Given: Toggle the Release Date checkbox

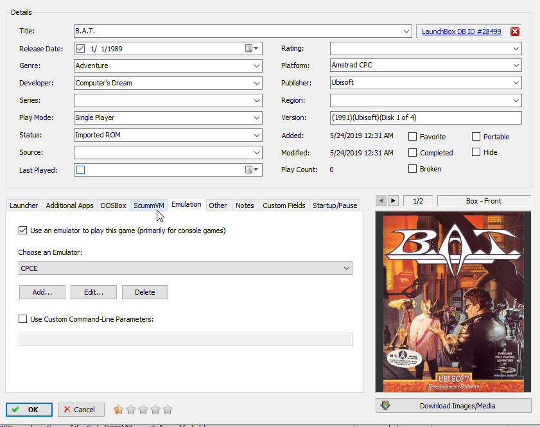Looking at the screenshot, I should (x=81, y=49).
